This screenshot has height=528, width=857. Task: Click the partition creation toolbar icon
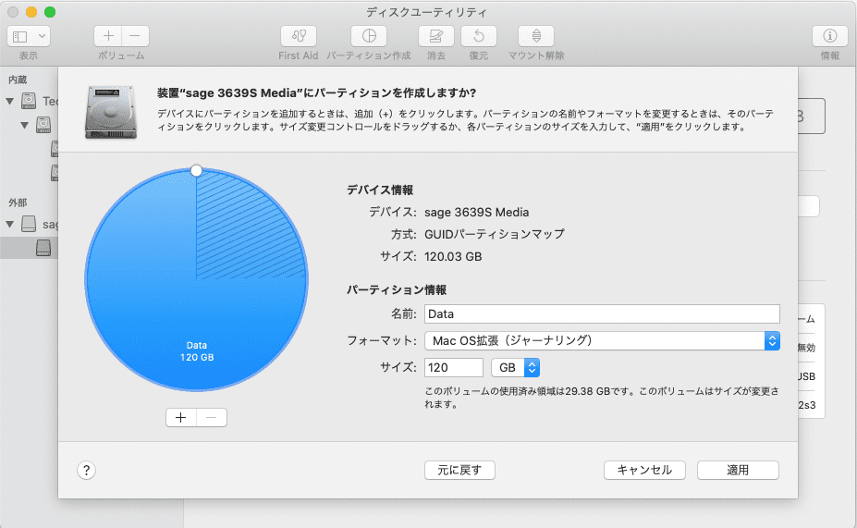pyautogui.click(x=369, y=37)
